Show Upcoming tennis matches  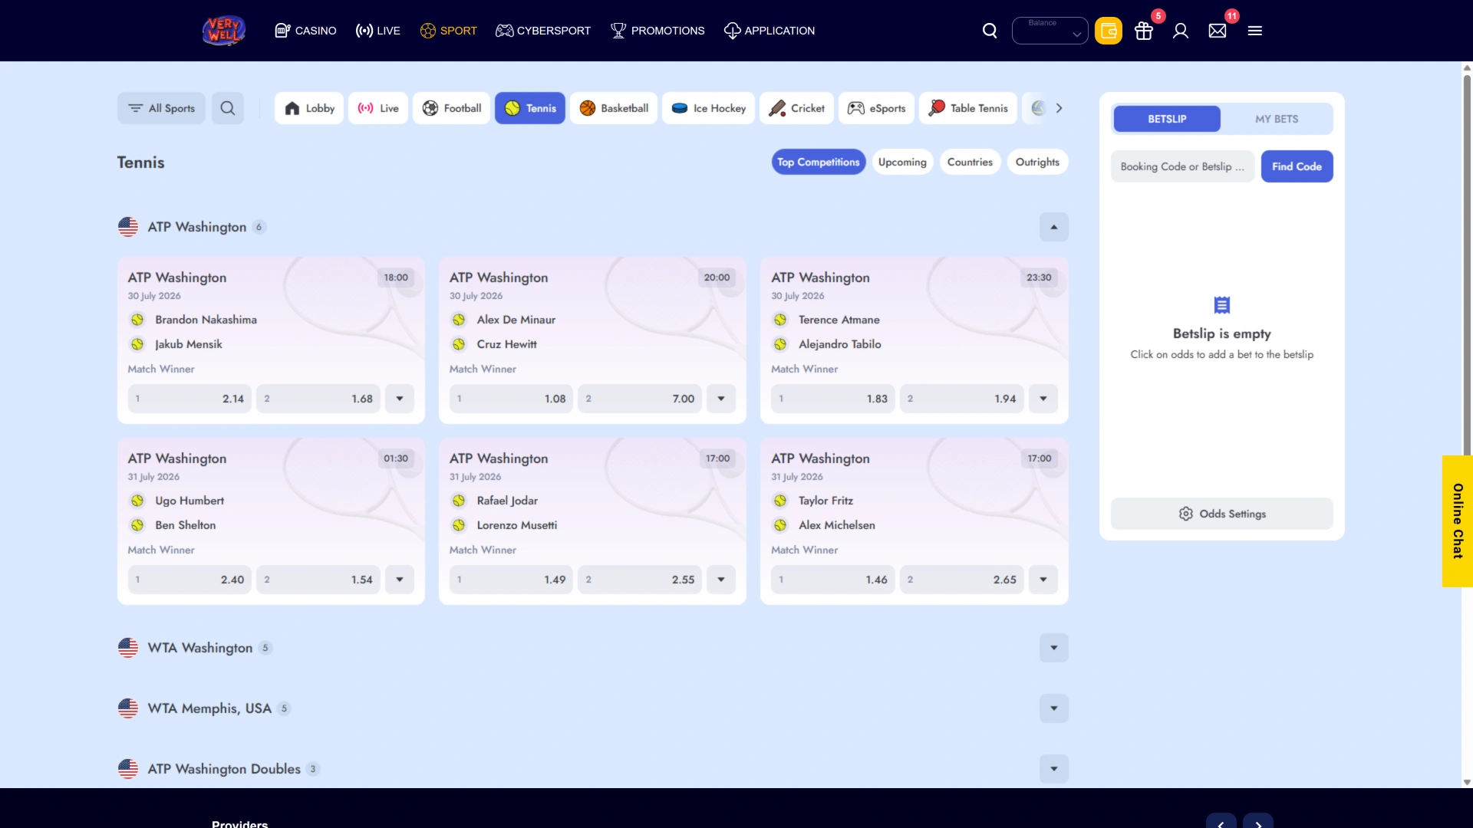(x=902, y=162)
